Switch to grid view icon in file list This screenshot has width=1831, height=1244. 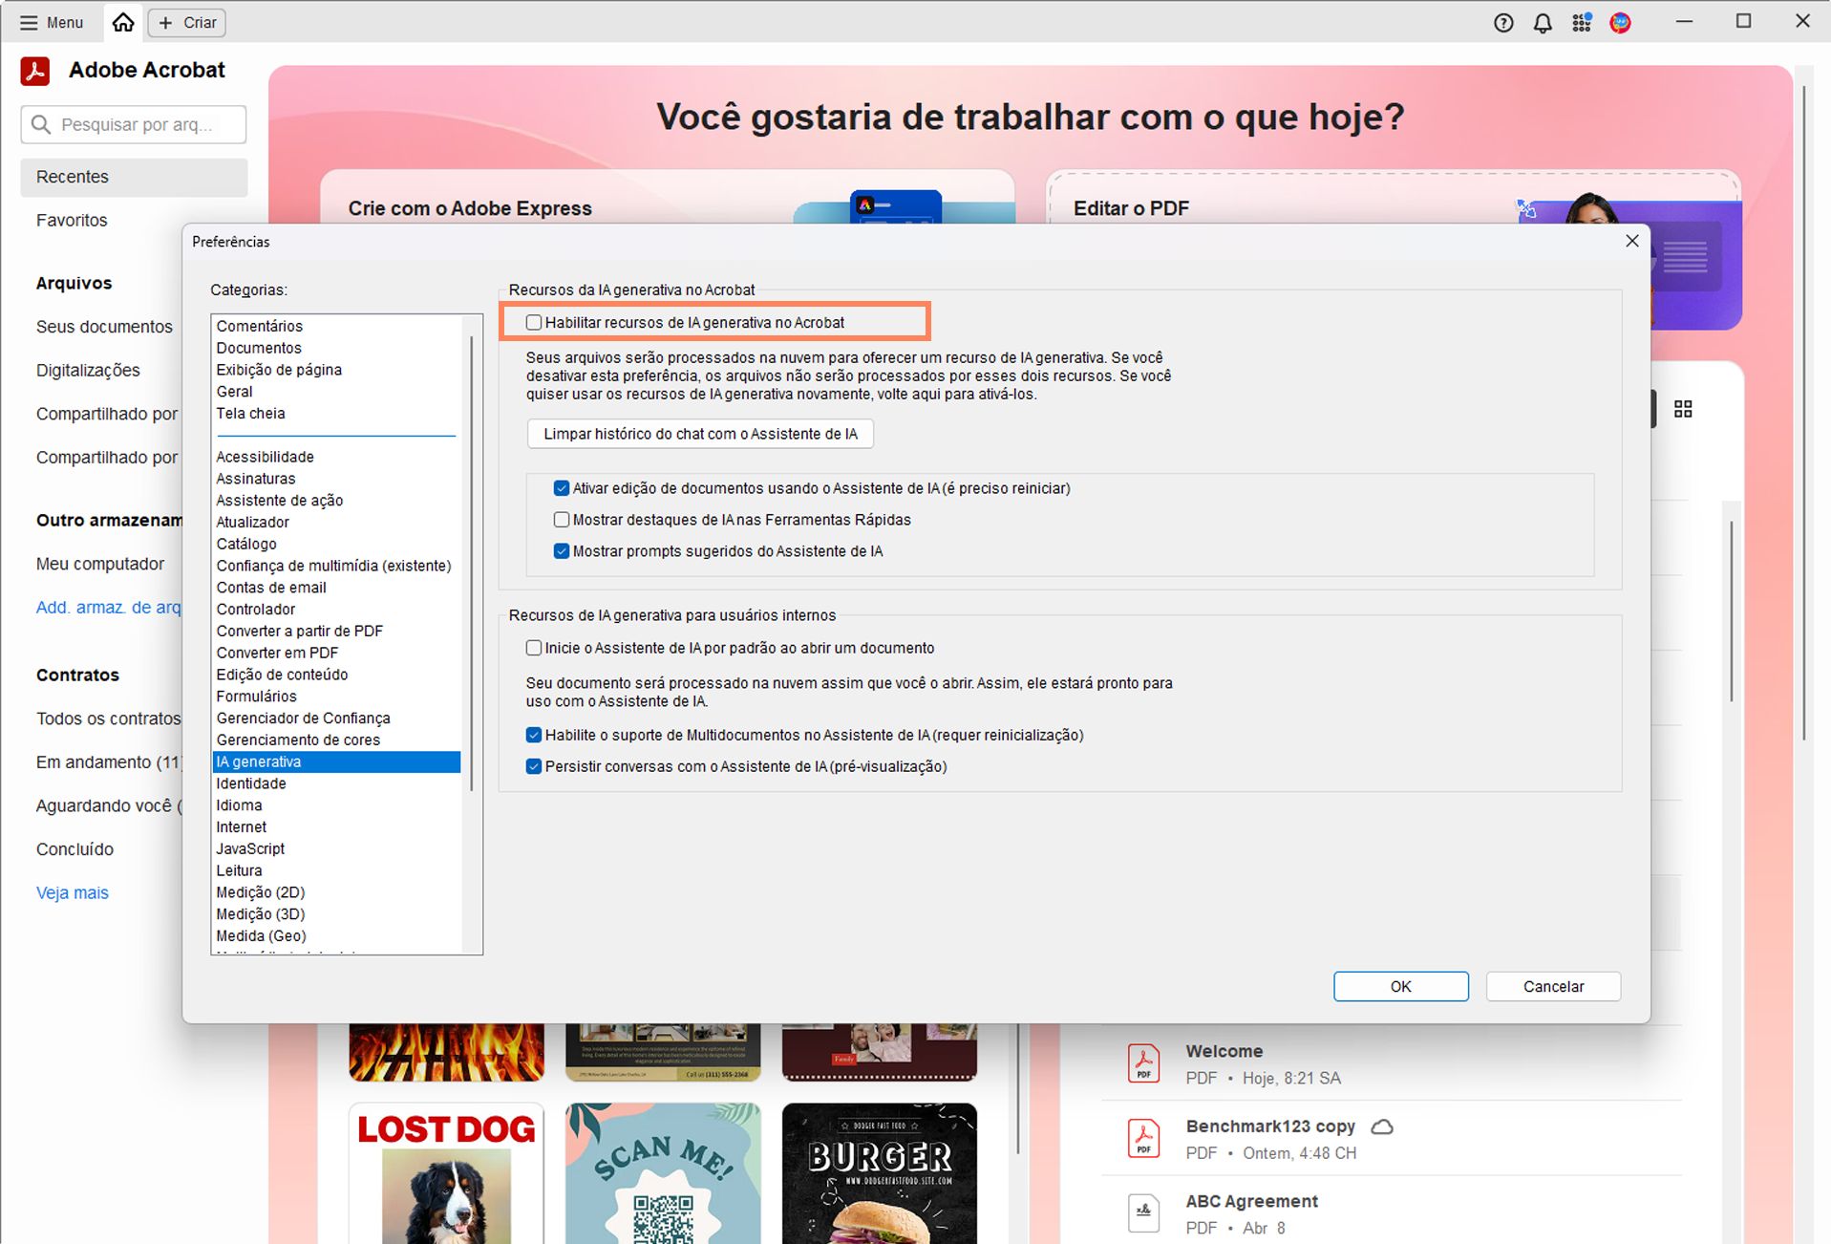click(1683, 409)
